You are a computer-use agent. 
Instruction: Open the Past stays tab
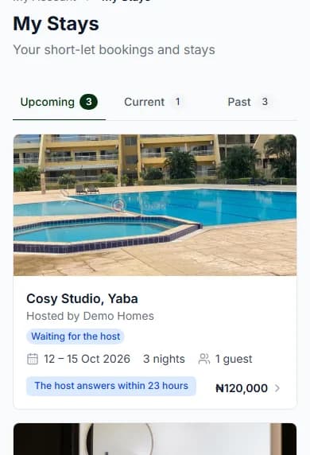tap(250, 102)
